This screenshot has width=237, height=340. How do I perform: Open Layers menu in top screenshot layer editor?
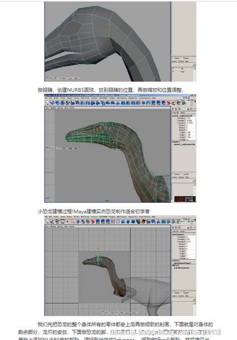pyautogui.click(x=174, y=61)
